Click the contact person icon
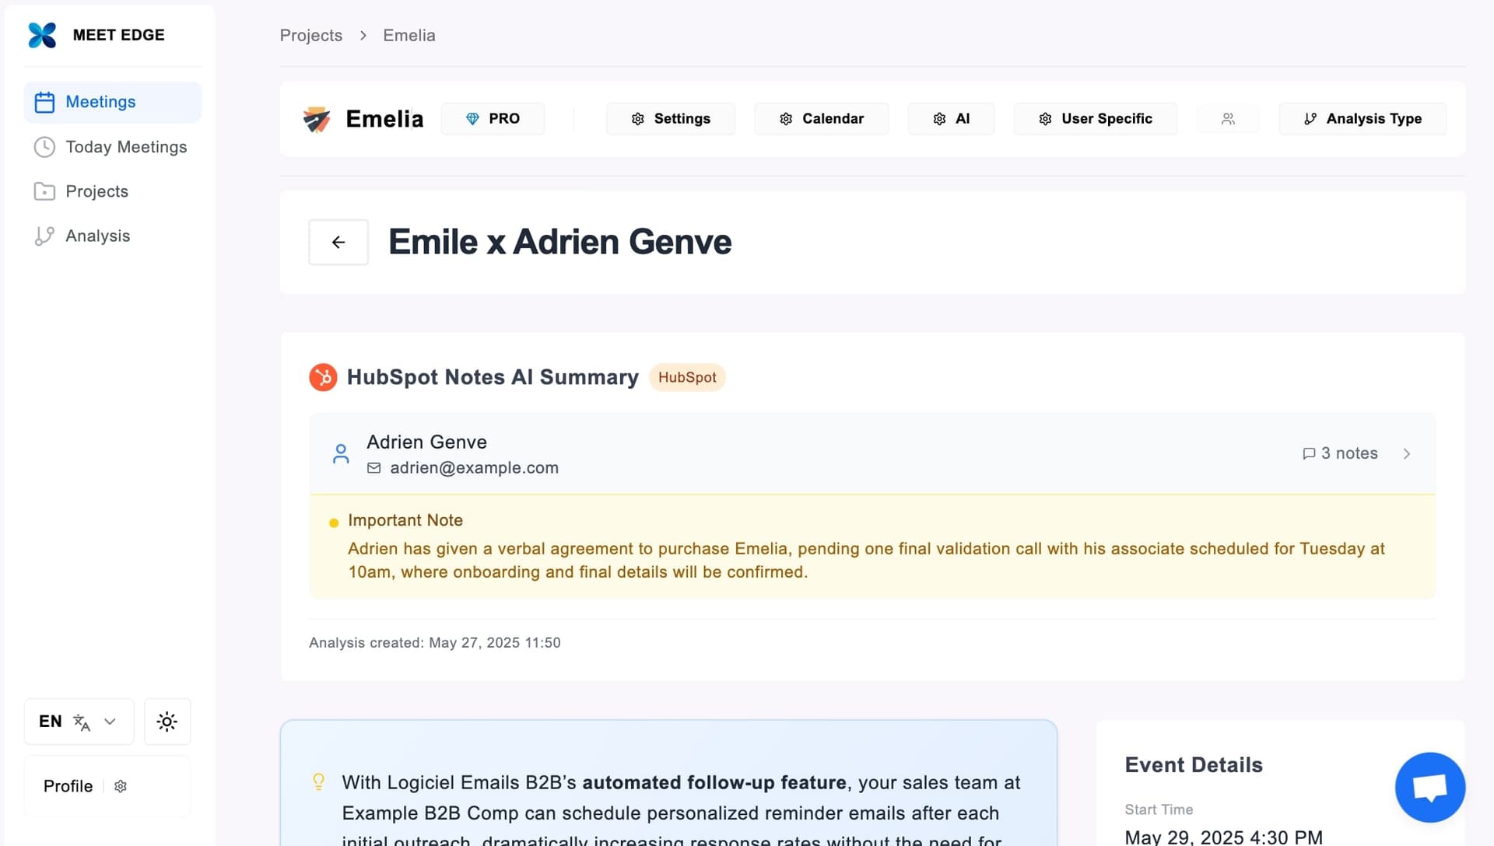Viewport: 1494px width, 846px height. coord(341,454)
